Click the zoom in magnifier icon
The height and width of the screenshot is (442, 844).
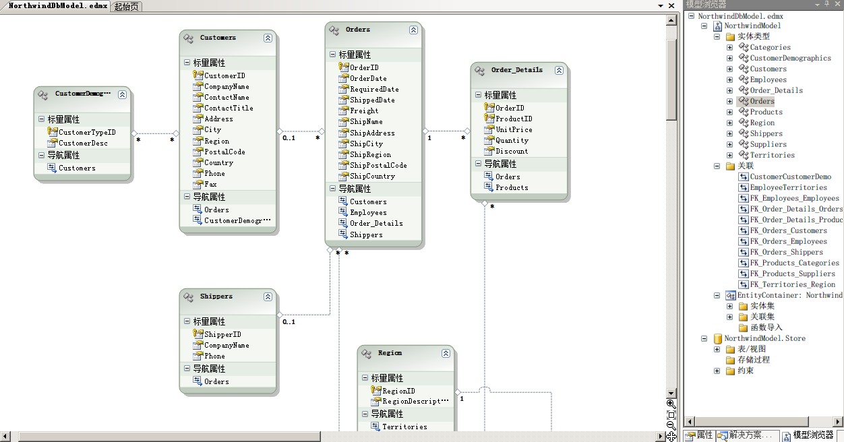click(x=671, y=404)
